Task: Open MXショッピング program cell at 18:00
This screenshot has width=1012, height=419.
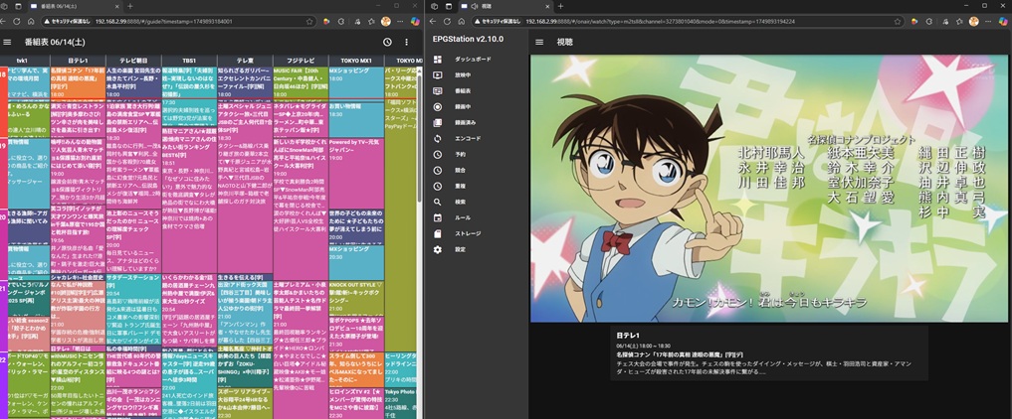Action: (355, 82)
